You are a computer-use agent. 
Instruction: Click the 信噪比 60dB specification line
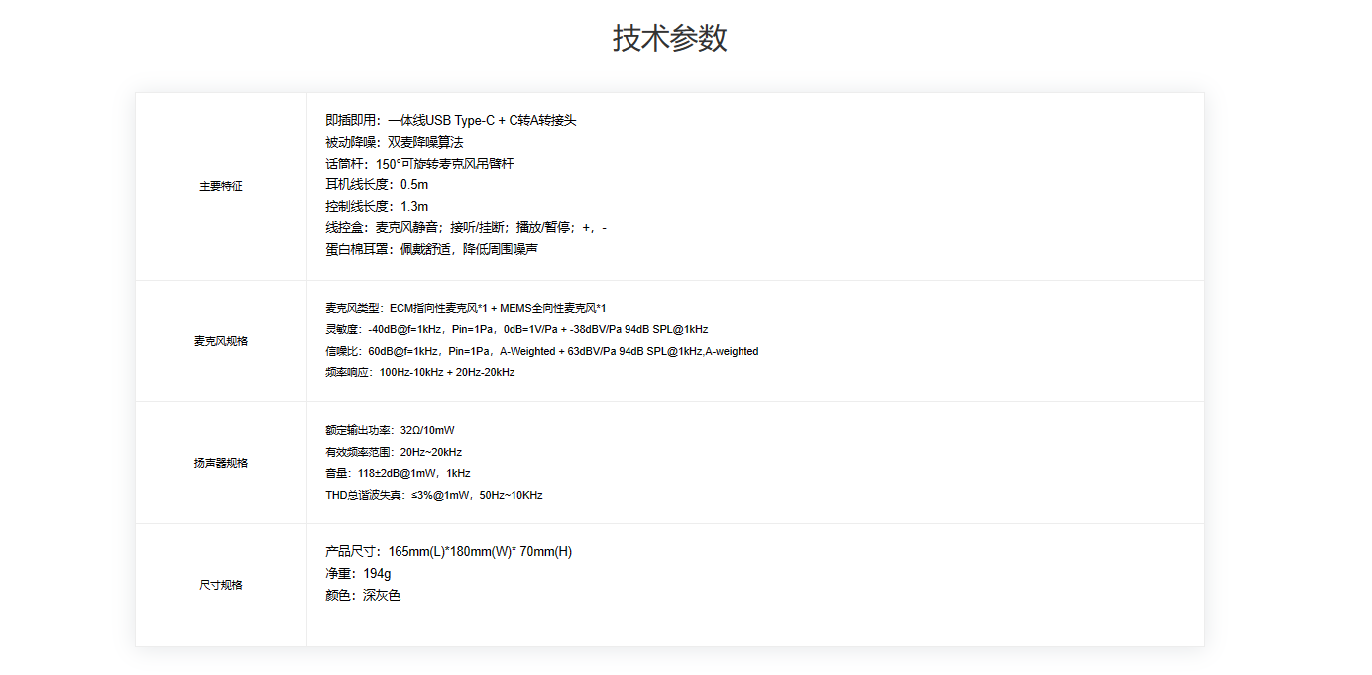[541, 351]
